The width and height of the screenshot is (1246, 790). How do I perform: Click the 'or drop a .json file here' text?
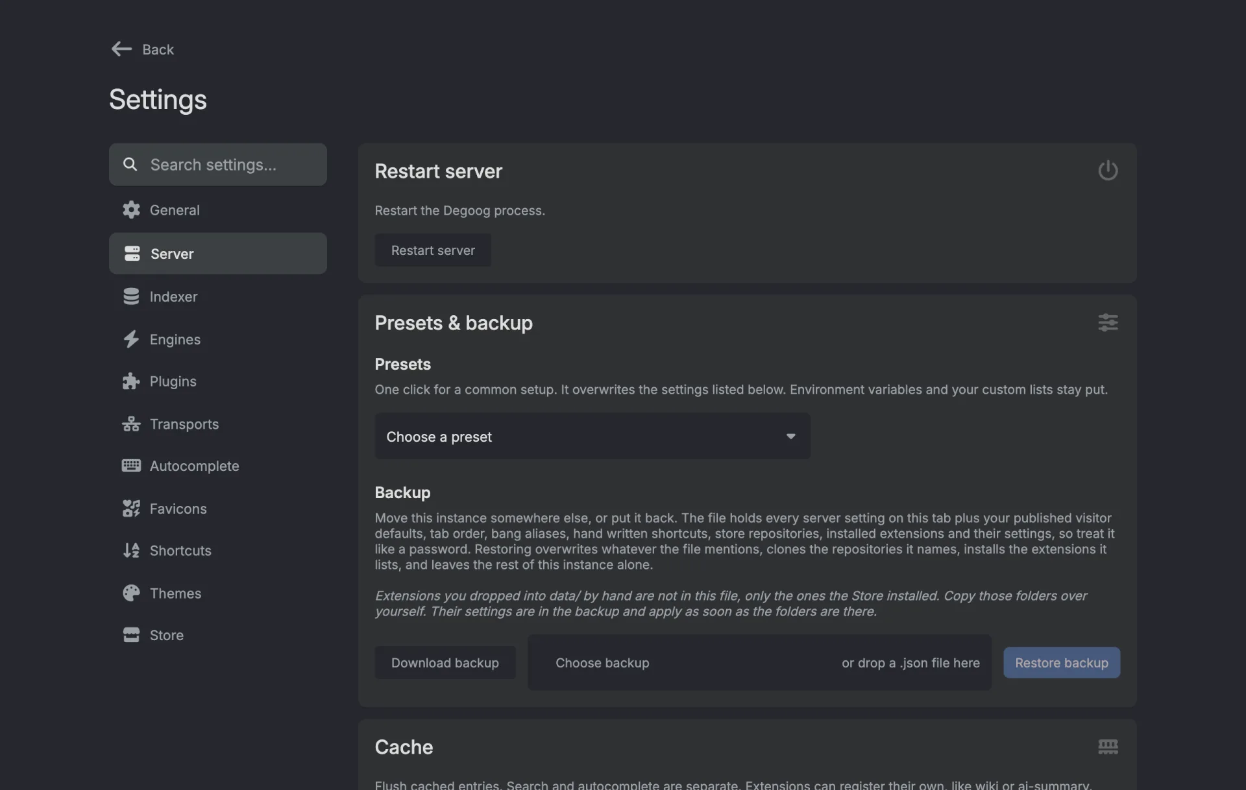click(910, 663)
